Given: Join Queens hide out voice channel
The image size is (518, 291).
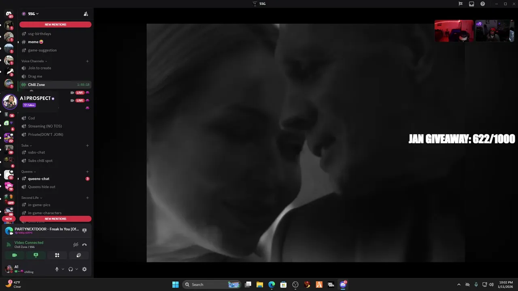Looking at the screenshot, I should click(x=55, y=187).
